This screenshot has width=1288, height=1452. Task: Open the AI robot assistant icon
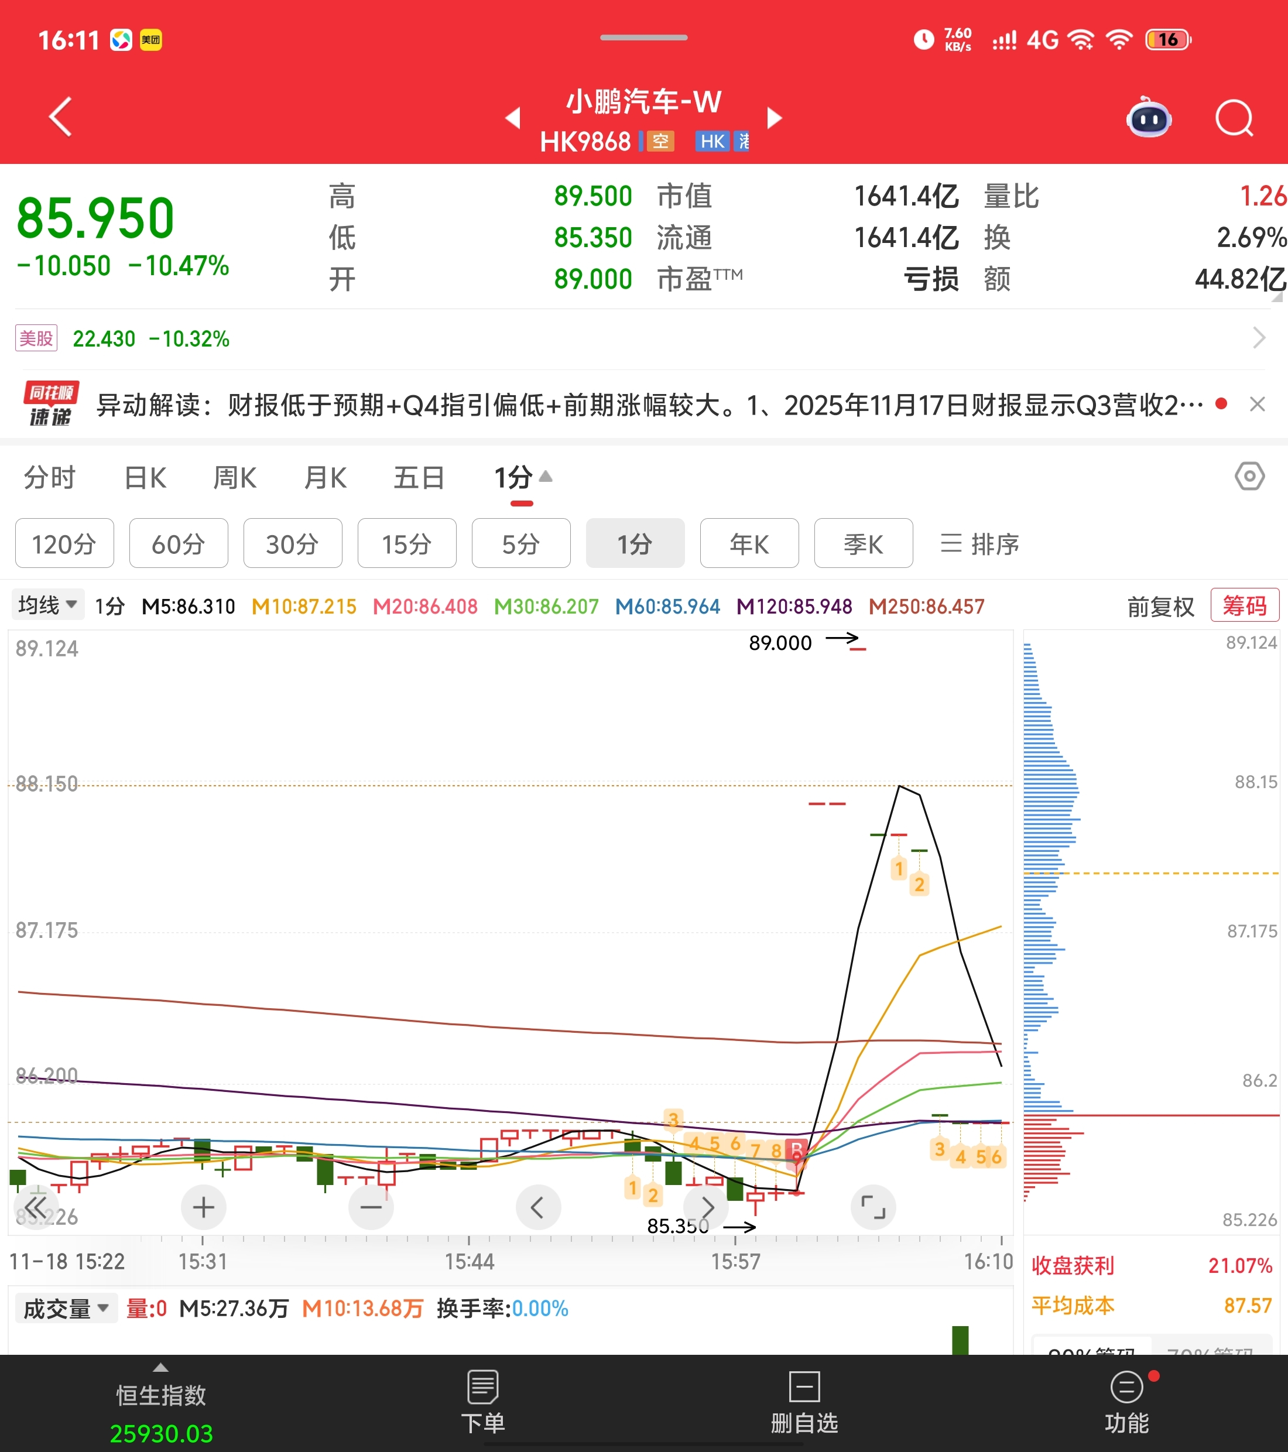tap(1148, 118)
